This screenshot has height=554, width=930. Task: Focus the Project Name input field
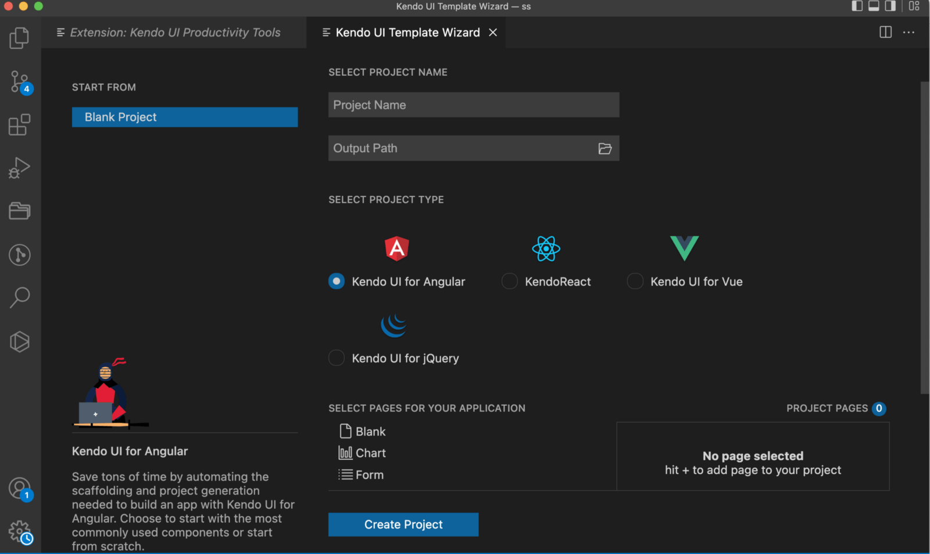(x=474, y=105)
